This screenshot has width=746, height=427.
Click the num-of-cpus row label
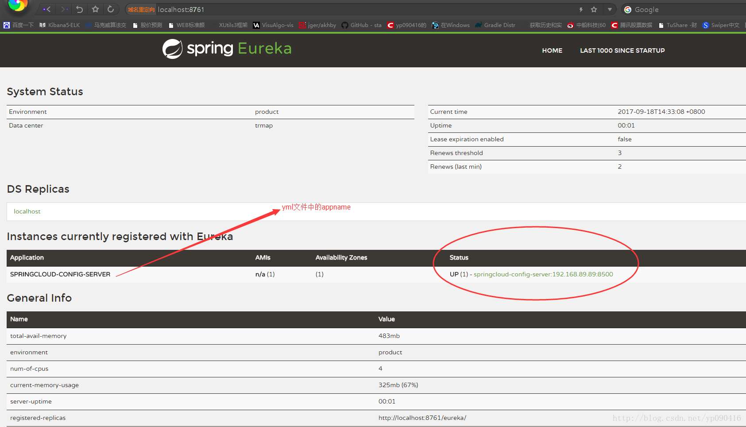tap(29, 369)
